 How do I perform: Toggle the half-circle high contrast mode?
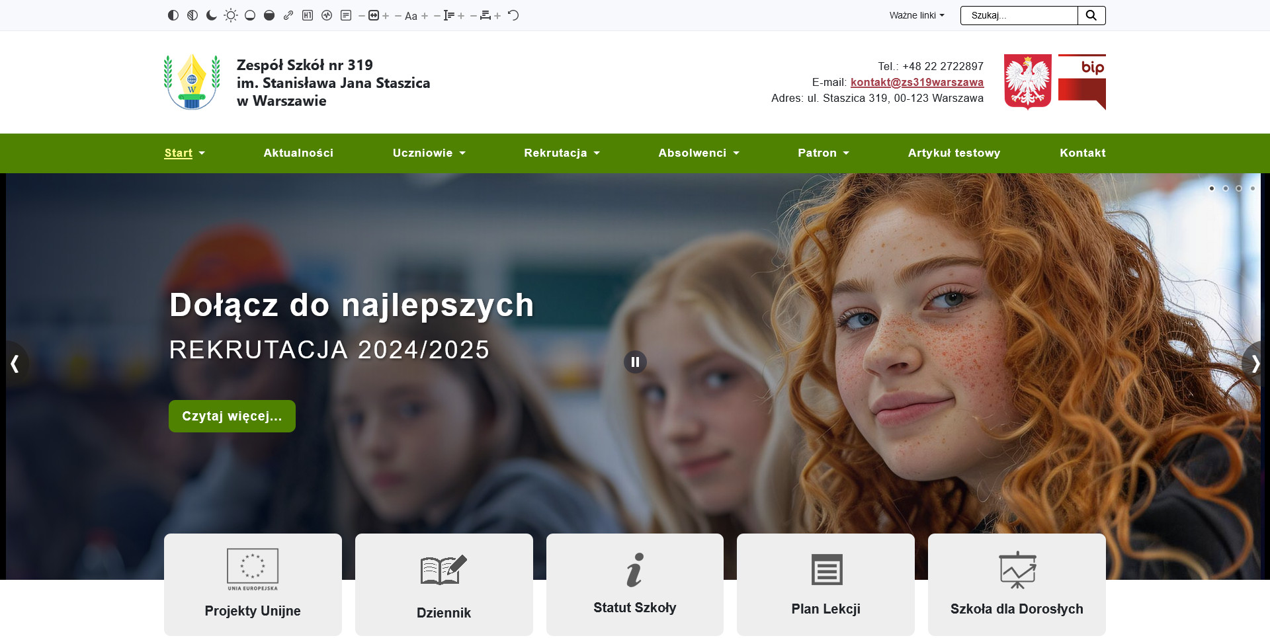tap(173, 15)
